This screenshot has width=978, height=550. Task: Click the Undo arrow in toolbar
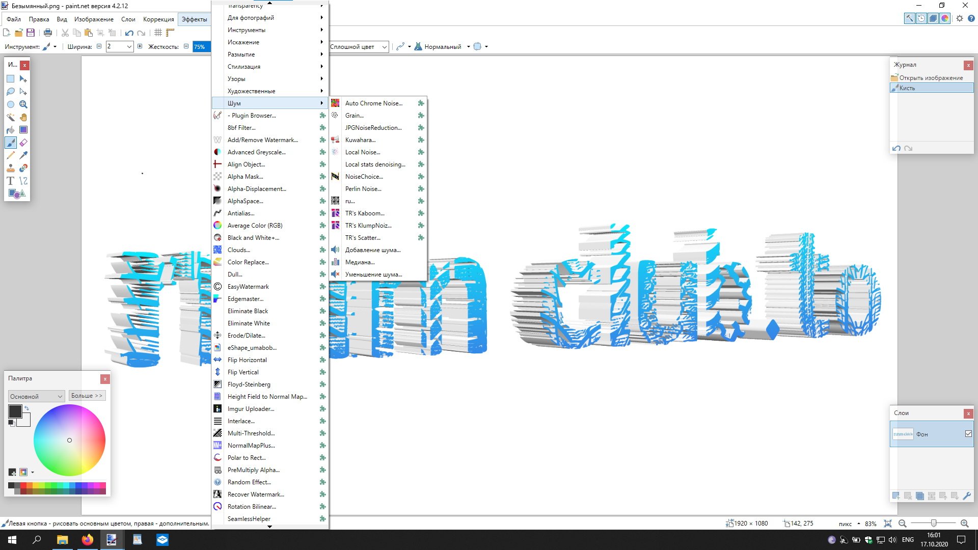pos(129,33)
